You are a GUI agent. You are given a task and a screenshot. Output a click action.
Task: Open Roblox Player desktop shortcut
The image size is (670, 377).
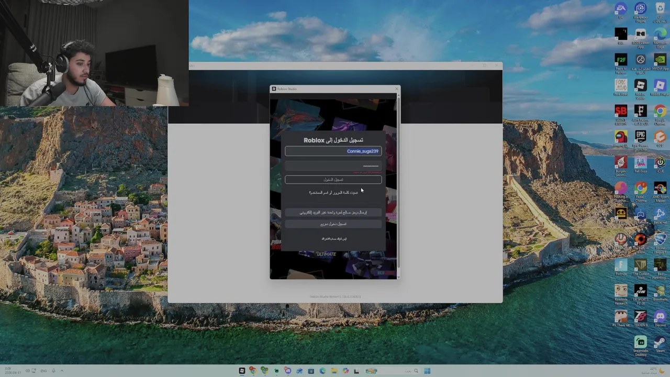660,87
